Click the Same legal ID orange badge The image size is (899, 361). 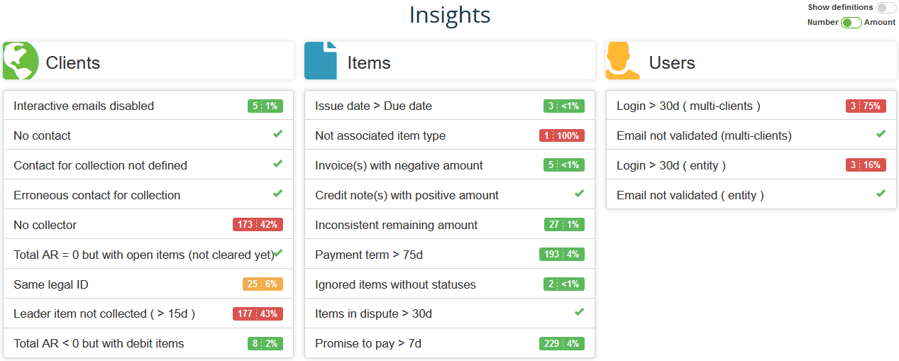263,284
